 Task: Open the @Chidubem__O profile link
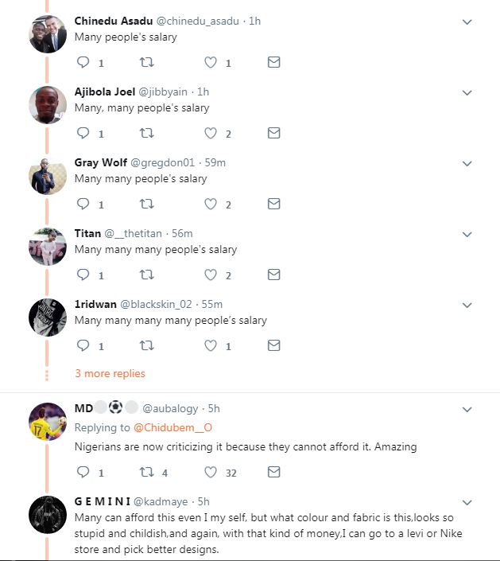[x=172, y=428]
